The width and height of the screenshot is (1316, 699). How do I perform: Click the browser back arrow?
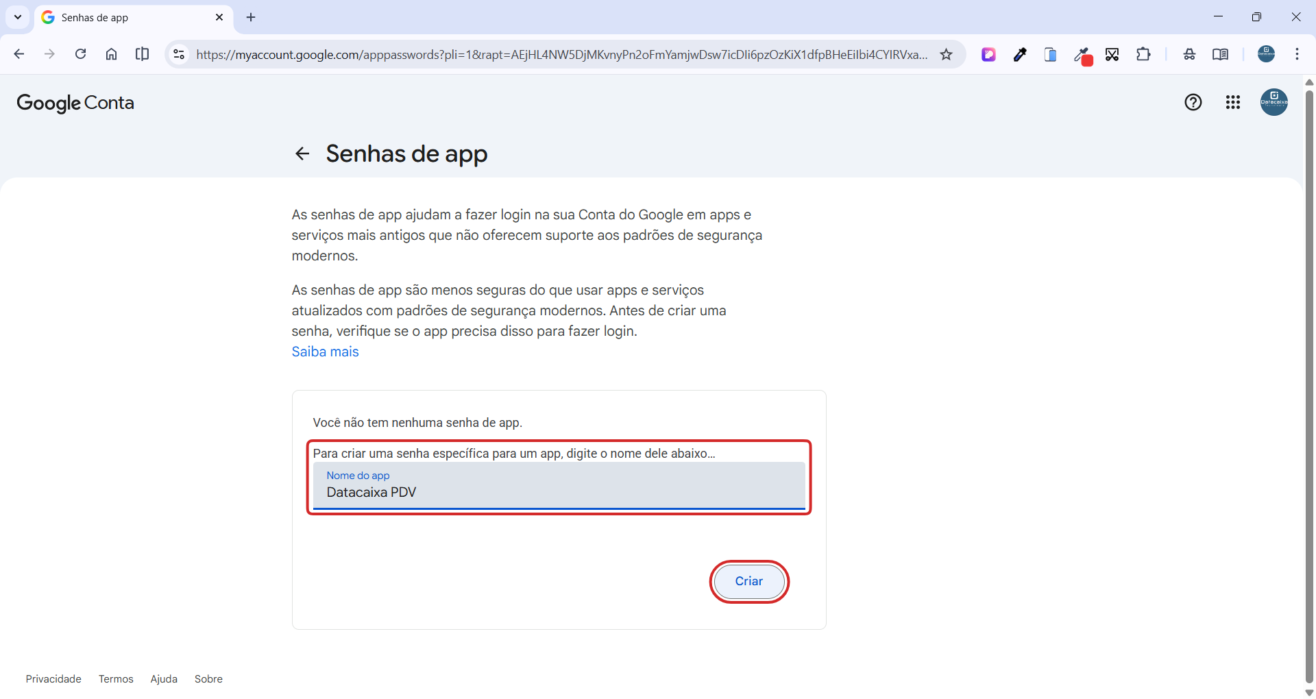click(19, 54)
